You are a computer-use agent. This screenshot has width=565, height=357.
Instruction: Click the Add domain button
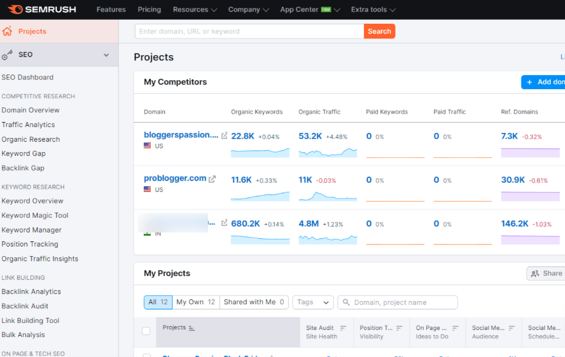click(543, 82)
